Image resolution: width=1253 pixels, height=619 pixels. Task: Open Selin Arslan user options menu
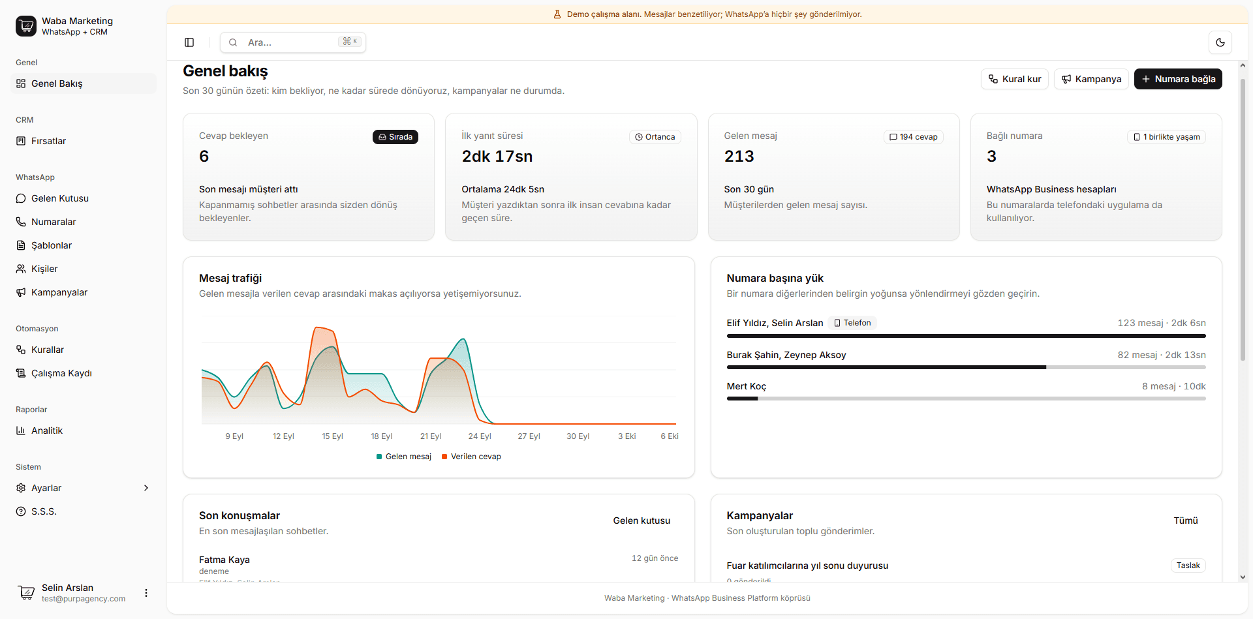(146, 593)
